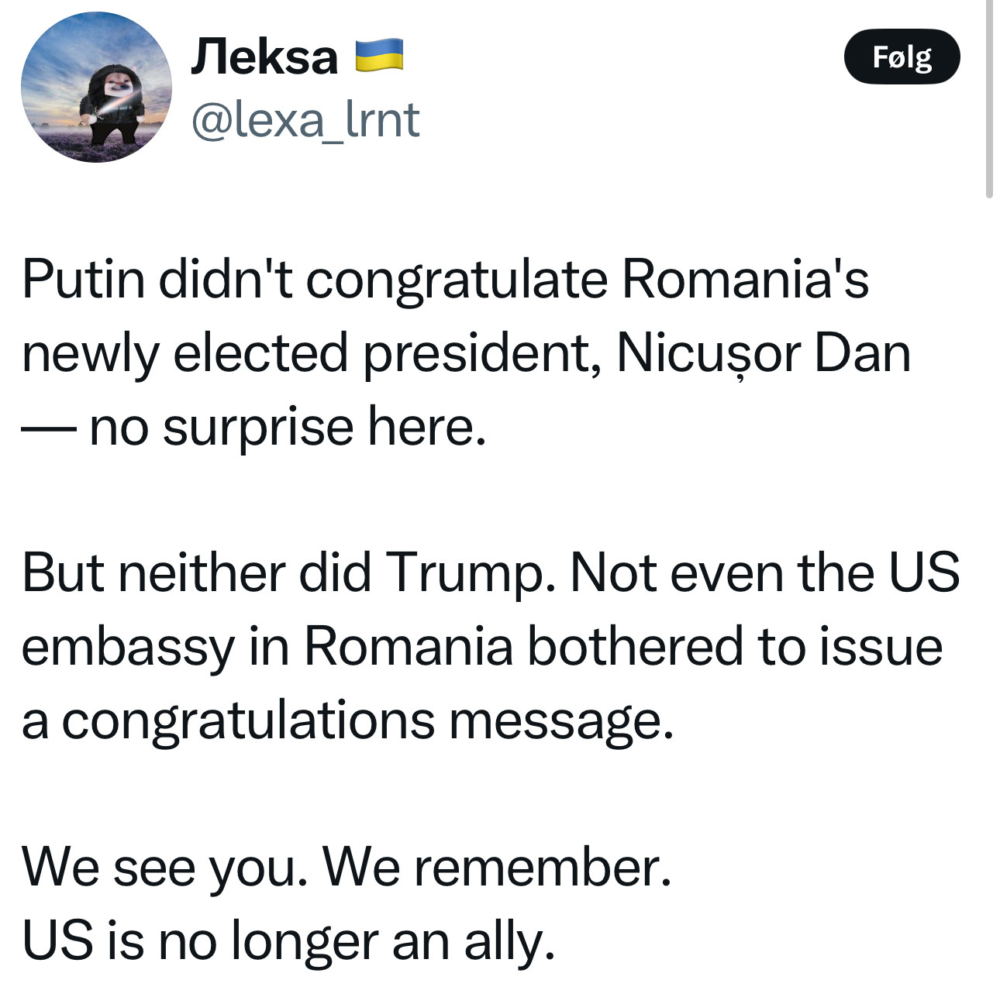Click the phrase "We remember."
The width and height of the screenshot is (1000, 1004).
click(497, 868)
